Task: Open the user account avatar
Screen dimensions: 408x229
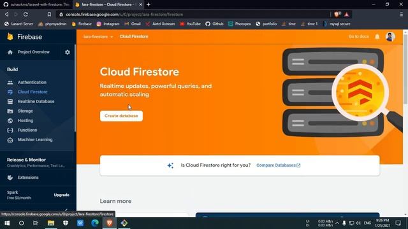Action: 390,37
